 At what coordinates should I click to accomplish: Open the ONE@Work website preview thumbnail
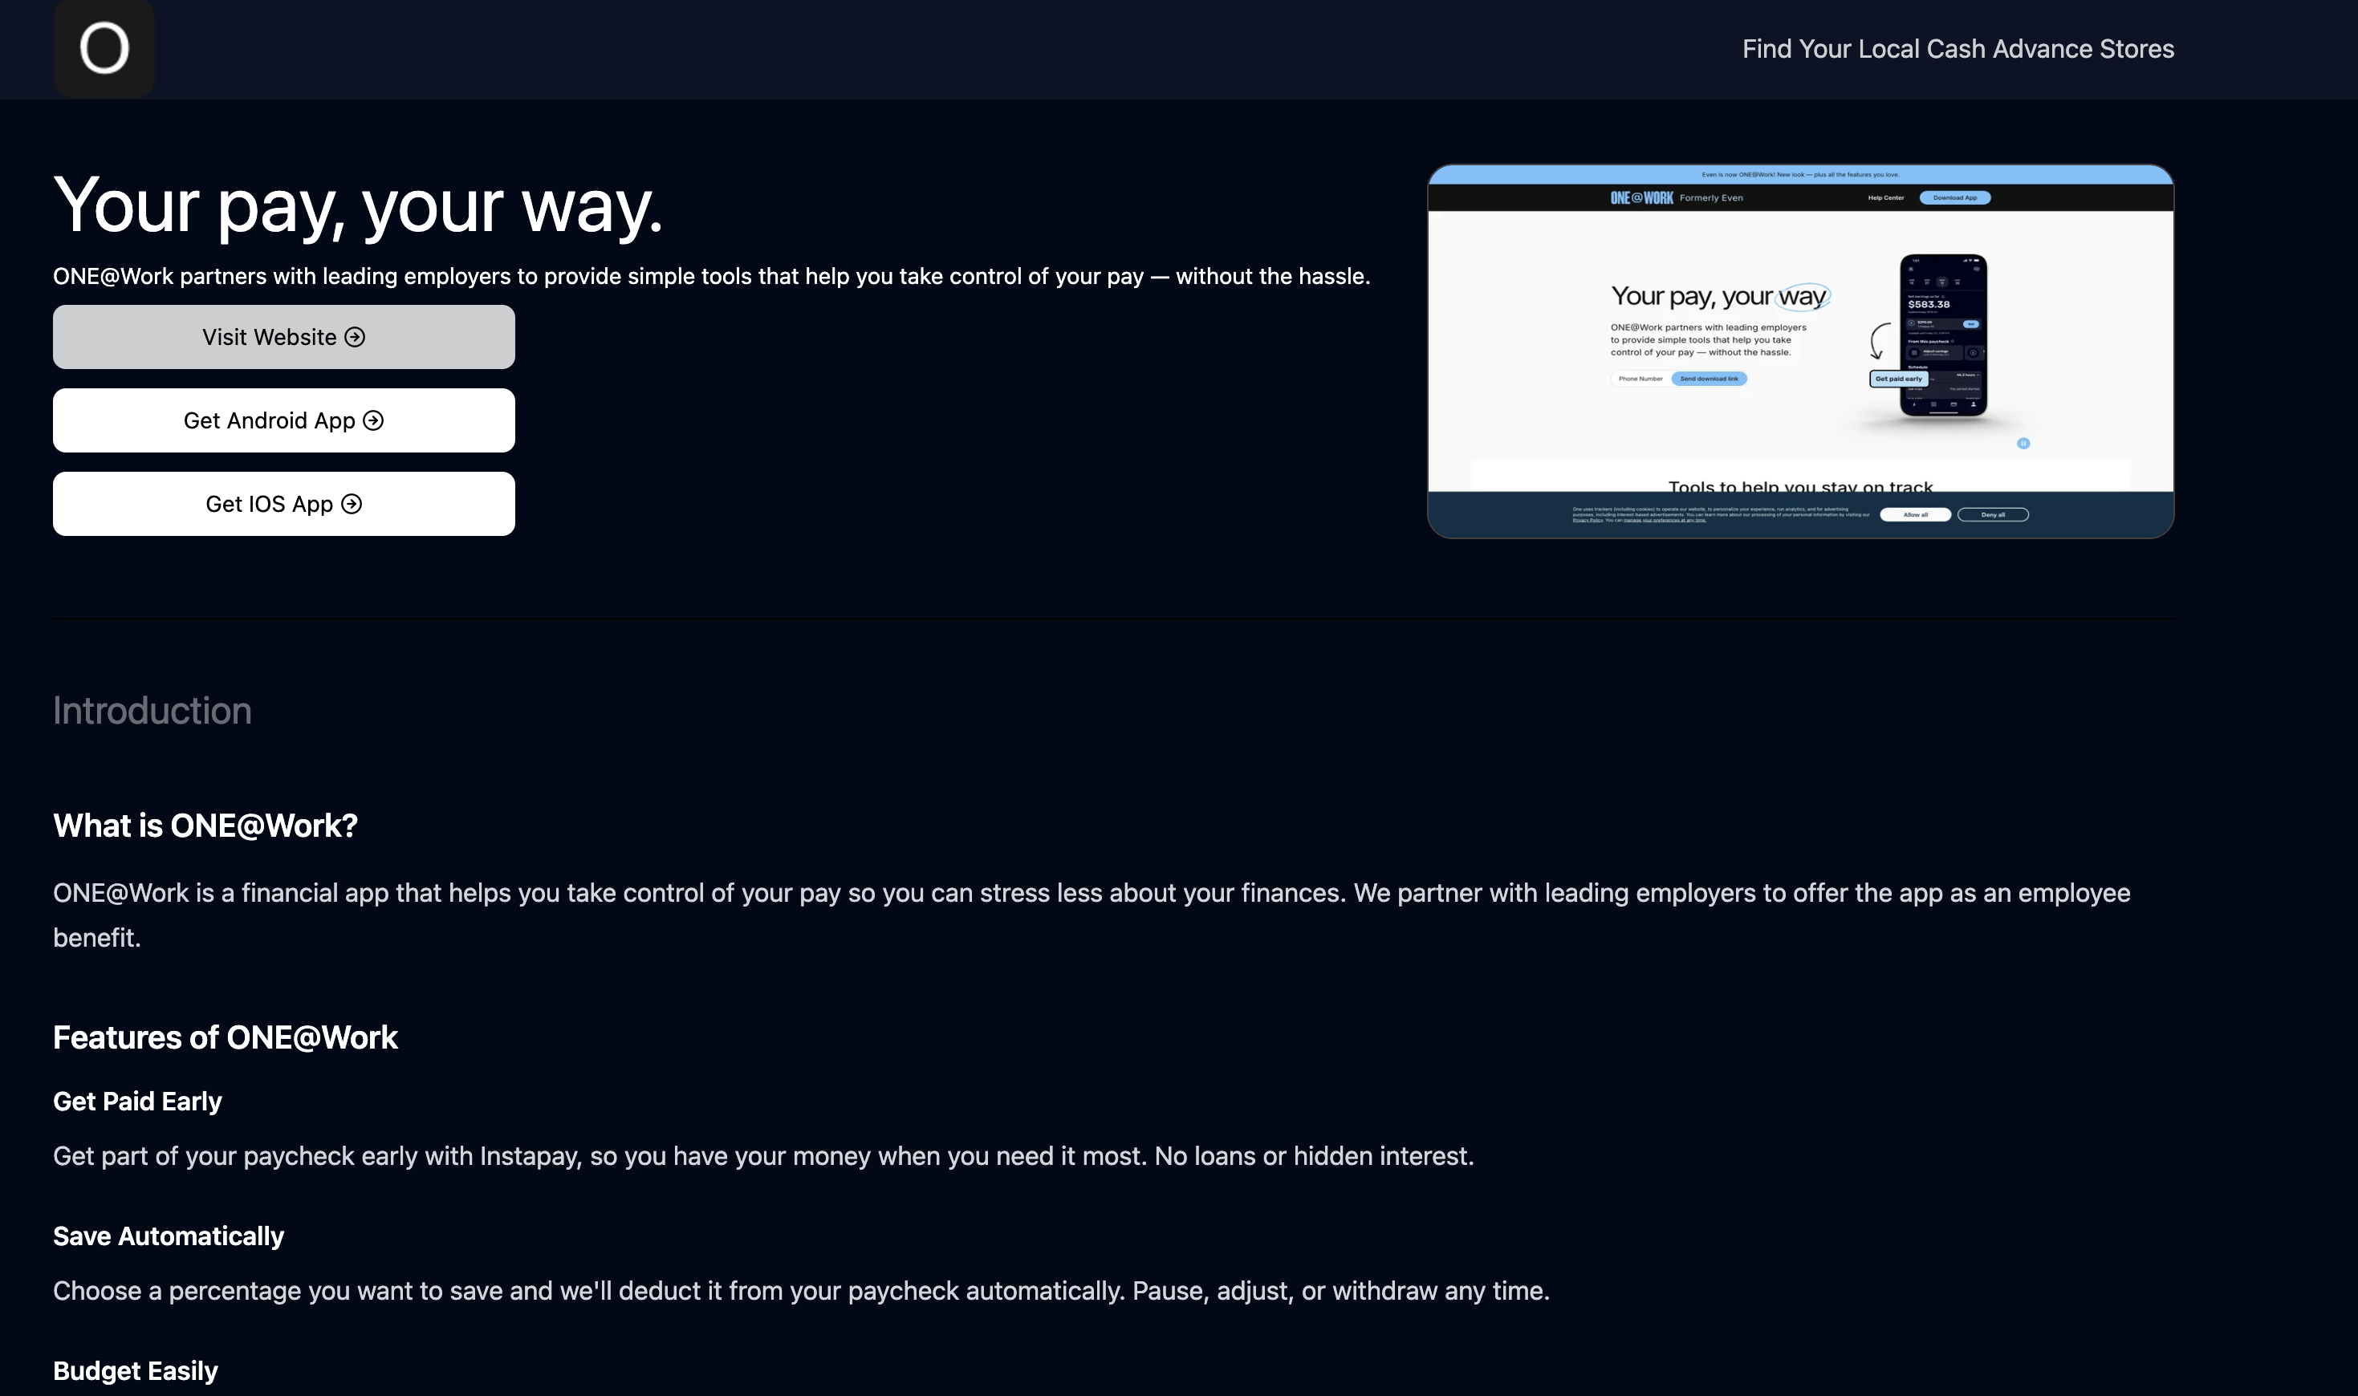1800,351
